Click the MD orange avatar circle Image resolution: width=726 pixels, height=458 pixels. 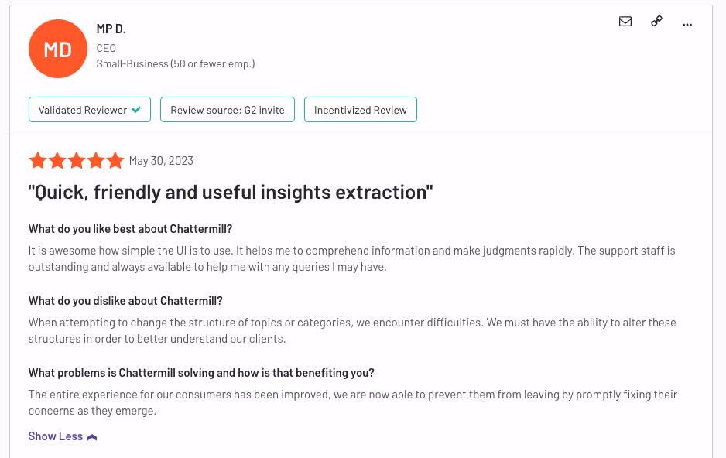click(x=58, y=49)
